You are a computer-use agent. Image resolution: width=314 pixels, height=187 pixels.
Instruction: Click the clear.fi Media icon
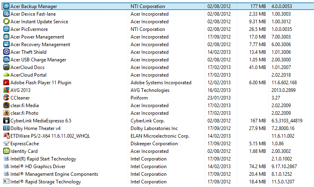(6, 105)
